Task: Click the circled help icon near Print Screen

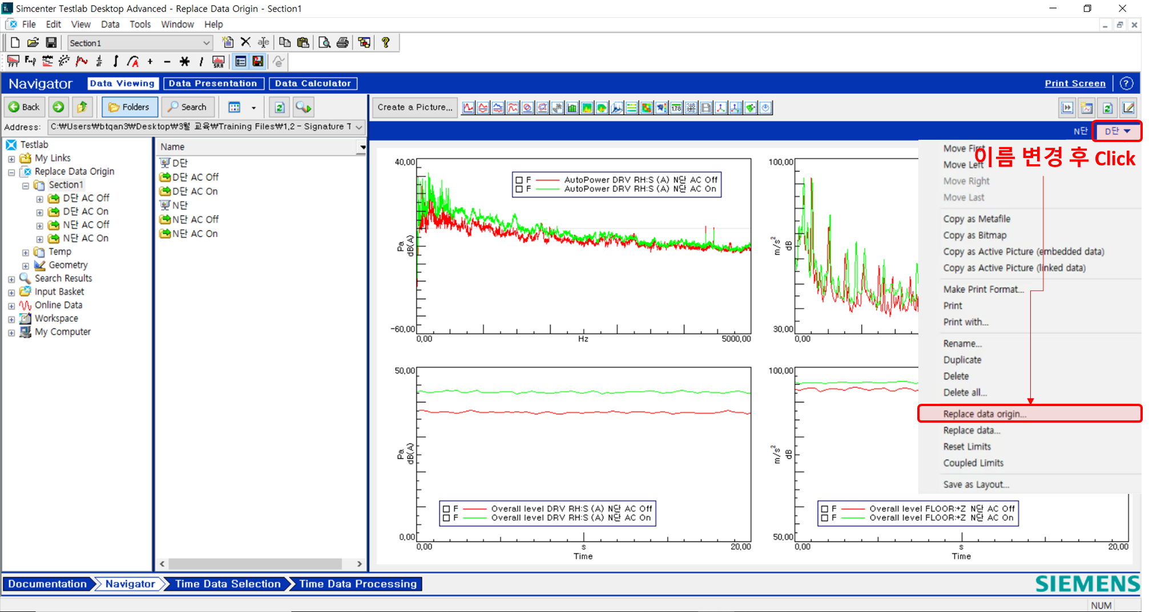Action: click(x=1126, y=83)
